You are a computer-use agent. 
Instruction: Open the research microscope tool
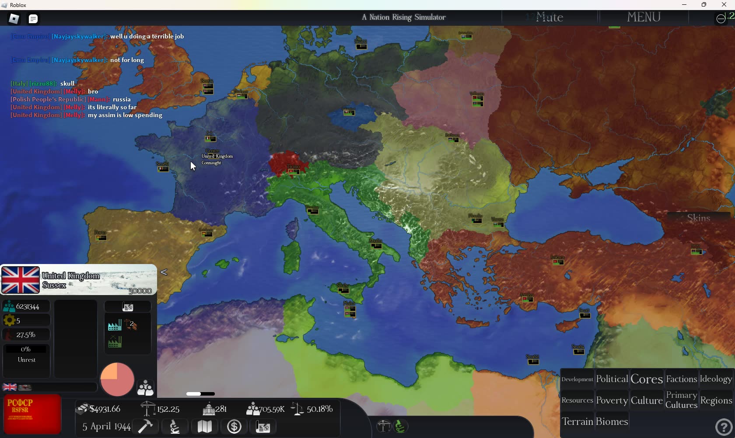tap(175, 427)
